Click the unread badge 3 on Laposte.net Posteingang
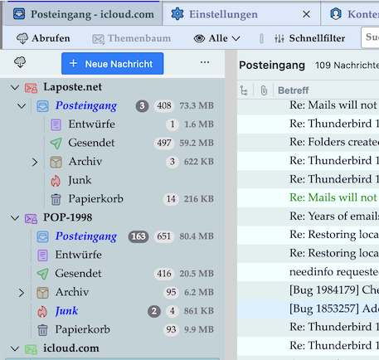The height and width of the screenshot is (360, 379). pyautogui.click(x=142, y=106)
